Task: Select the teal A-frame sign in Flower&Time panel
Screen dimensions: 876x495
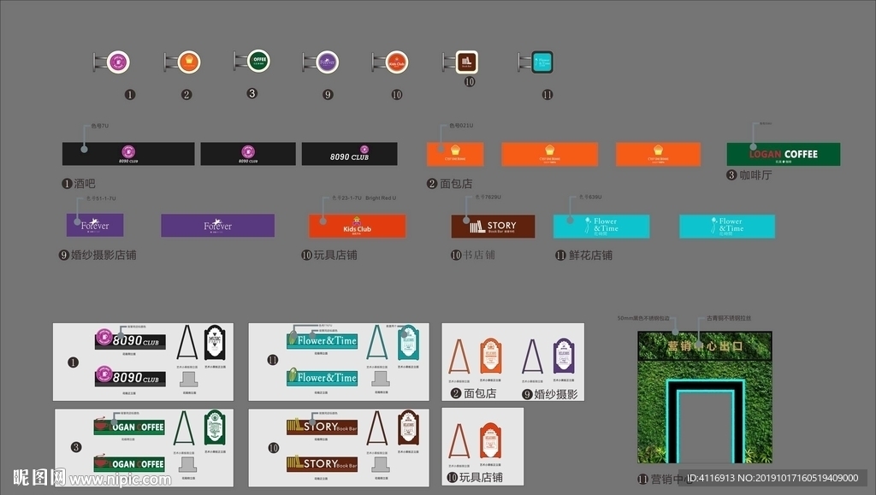Action: click(377, 342)
